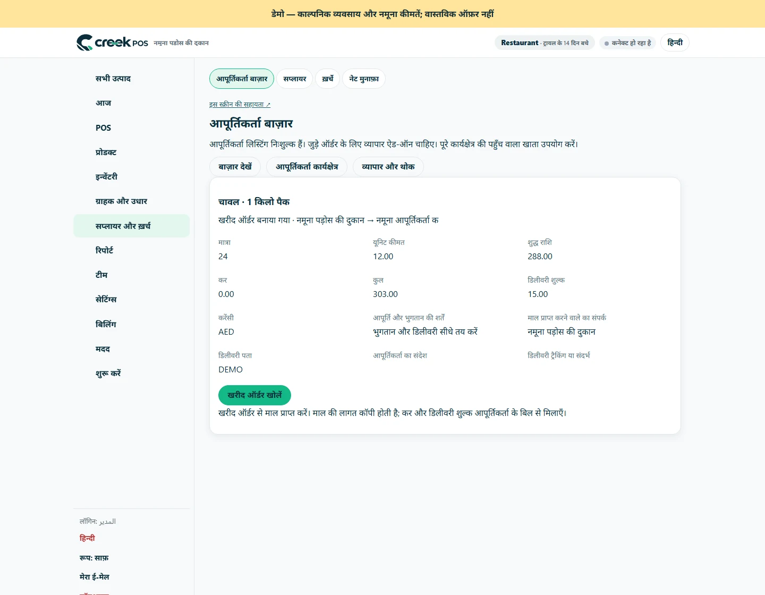Select प्रोडक्ट in the sidebar
Viewport: 765px width, 595px height.
tap(131, 152)
